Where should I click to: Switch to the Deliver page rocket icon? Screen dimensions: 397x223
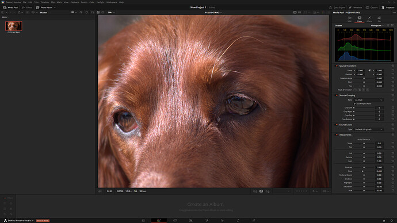pyautogui.click(x=254, y=221)
